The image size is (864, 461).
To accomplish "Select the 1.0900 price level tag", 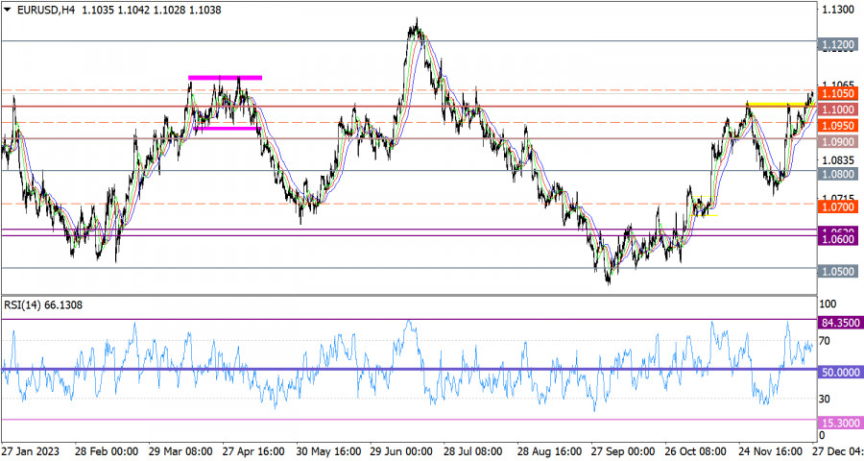I will click(x=838, y=142).
